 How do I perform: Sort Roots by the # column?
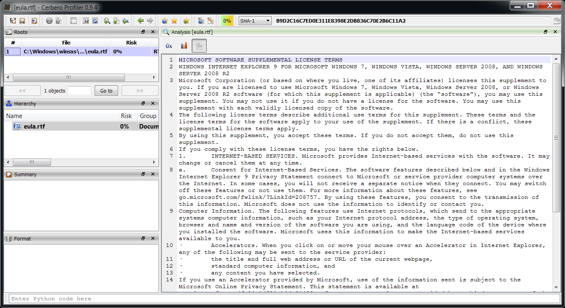tap(13, 42)
